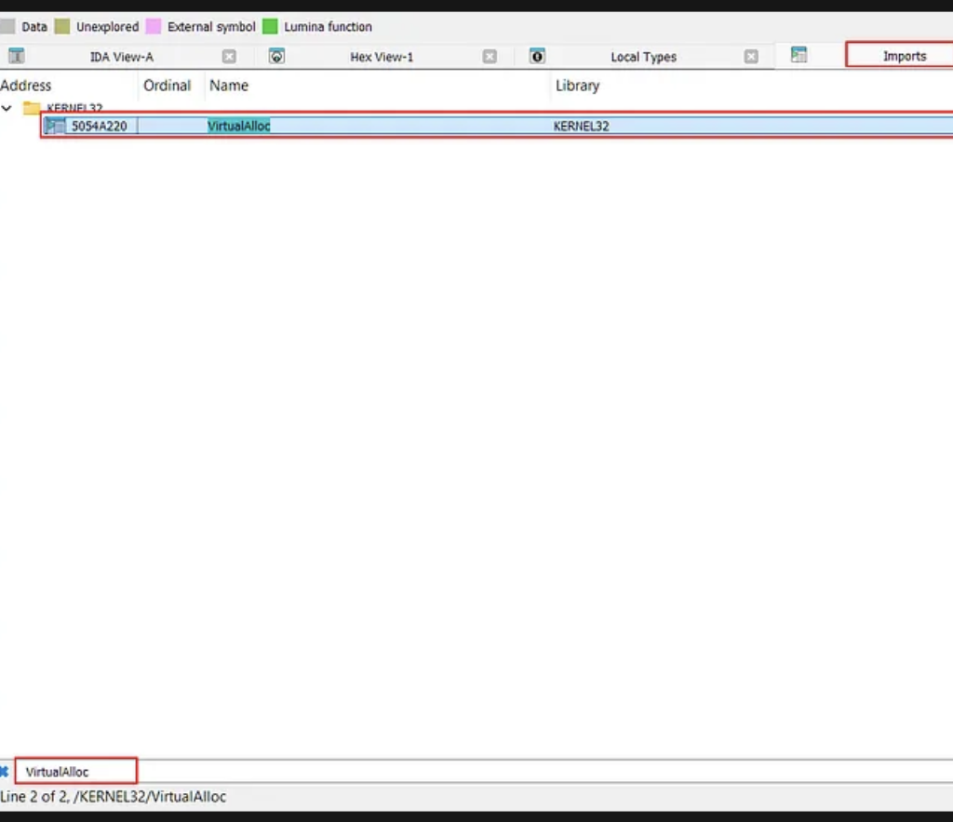Click the KERNEL32 folder icon

pyautogui.click(x=32, y=108)
